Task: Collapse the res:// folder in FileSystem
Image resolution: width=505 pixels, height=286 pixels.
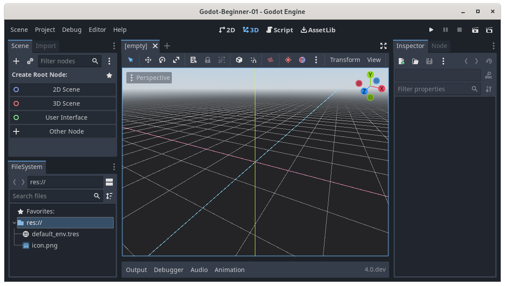Action: tap(14, 223)
